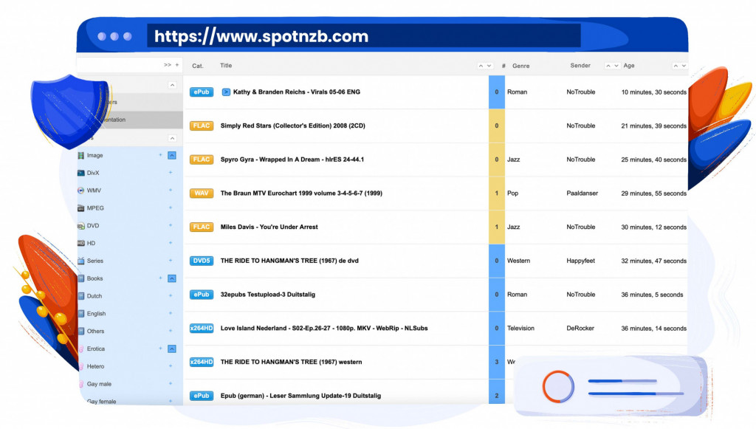Viewport: 756px width, 429px height.
Task: Select the Series sidebar category
Action: coord(95,261)
